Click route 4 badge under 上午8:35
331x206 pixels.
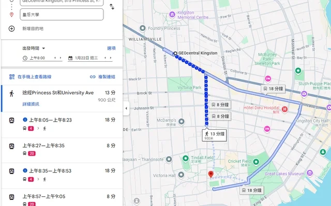31,179
